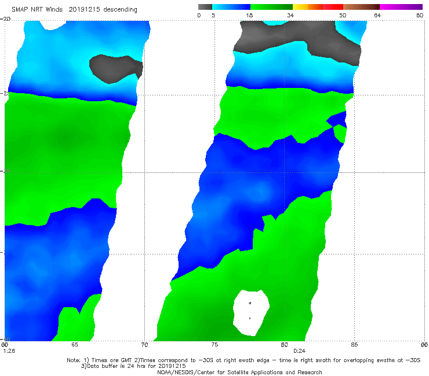Pick the brown segment of the color bar
This screenshot has width=429, height=376.
(x=361, y=7)
